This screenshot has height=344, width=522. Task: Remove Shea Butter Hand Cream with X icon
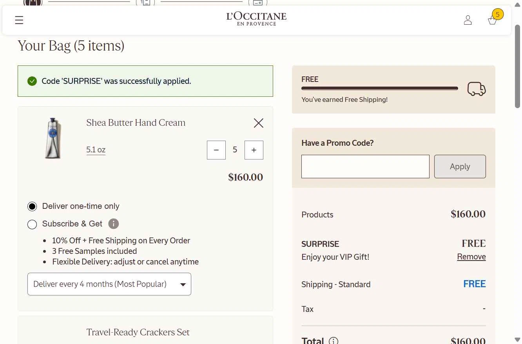tap(259, 123)
